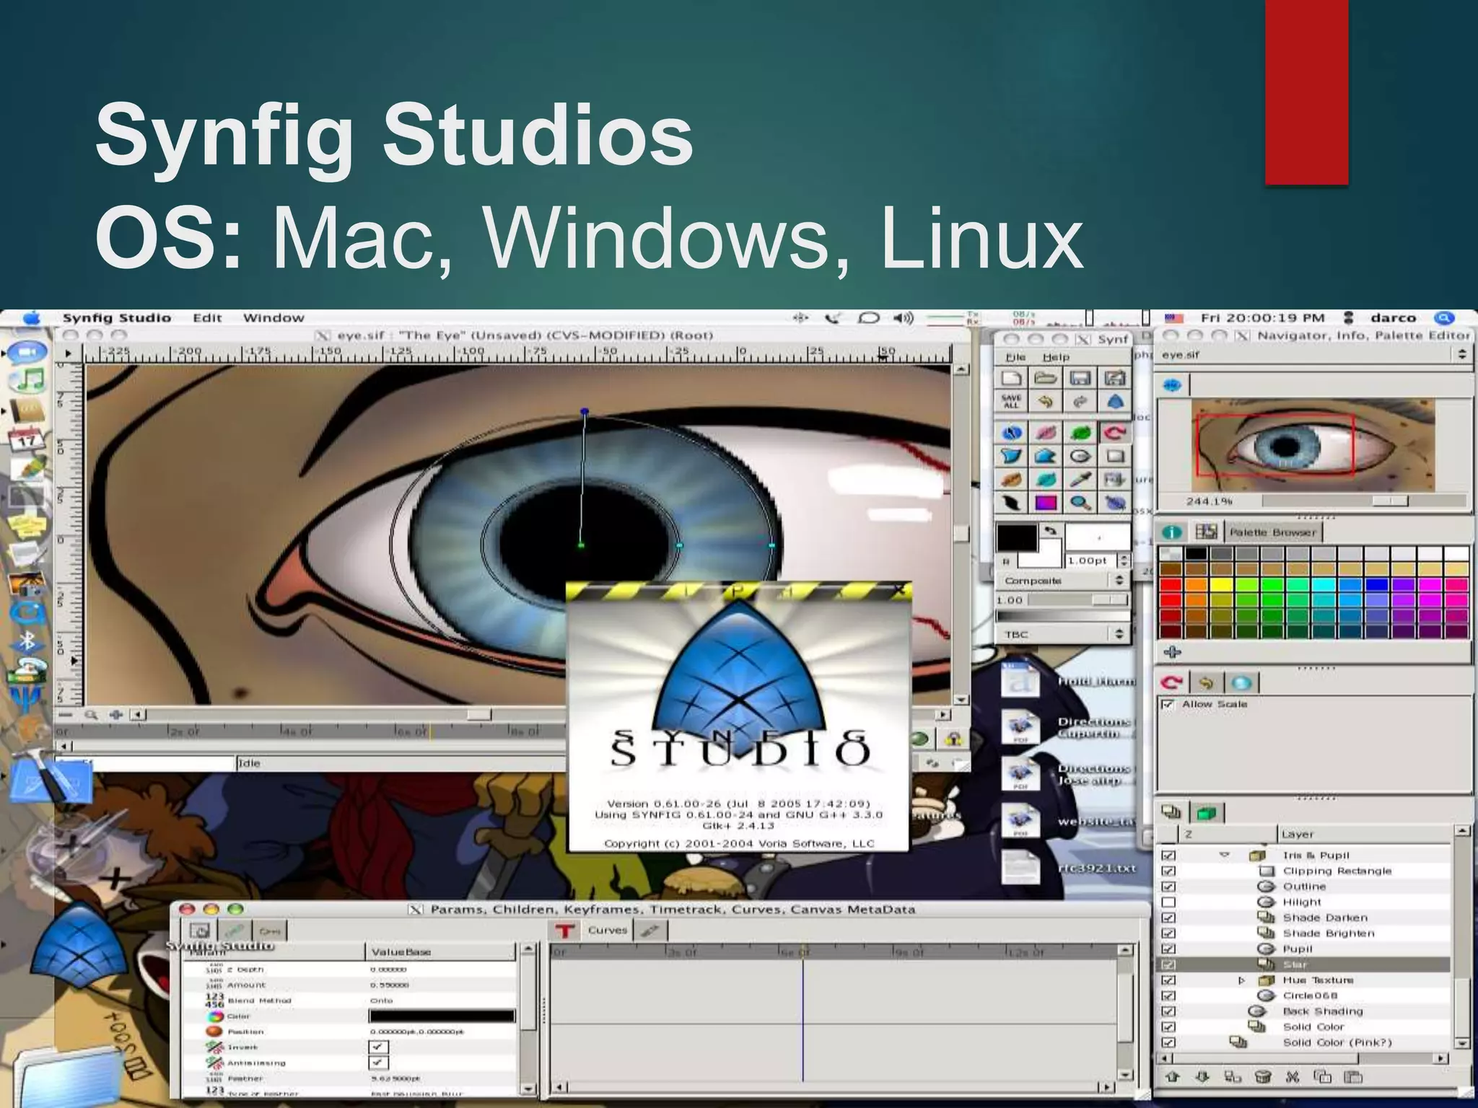Select the Rectangle tool in toolbox
Screen dimensions: 1478x1108
(x=1115, y=457)
